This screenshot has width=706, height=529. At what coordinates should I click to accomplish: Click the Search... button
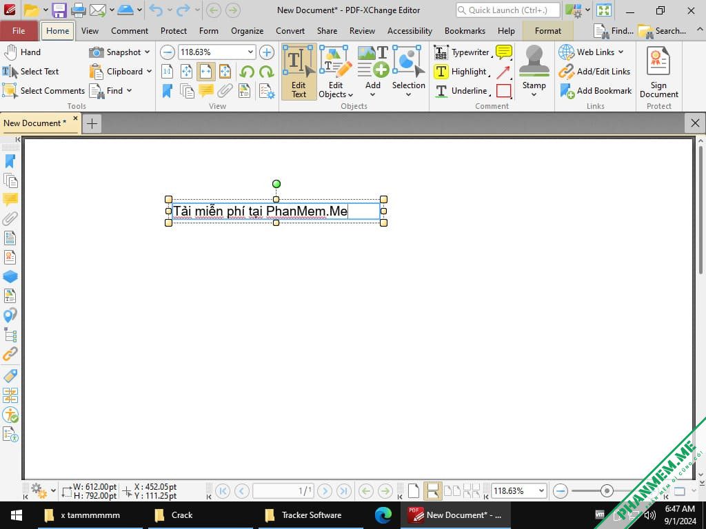[x=663, y=30]
